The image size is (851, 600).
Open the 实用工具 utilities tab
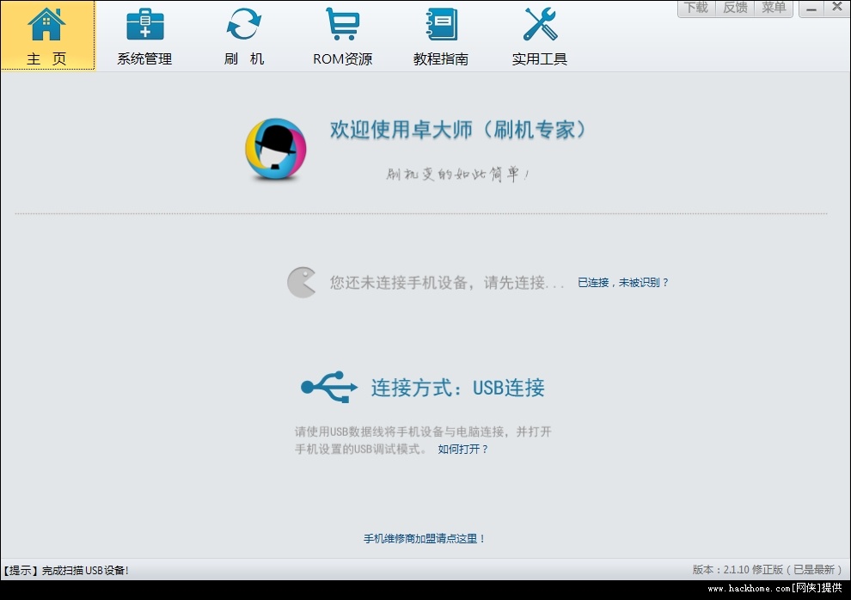coord(540,36)
